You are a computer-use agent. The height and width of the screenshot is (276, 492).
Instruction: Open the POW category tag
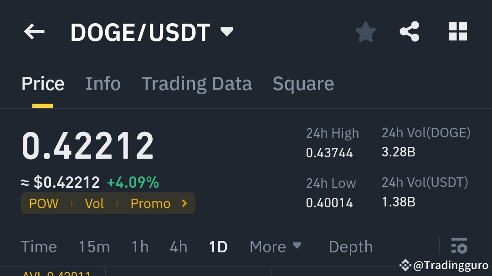pos(43,203)
